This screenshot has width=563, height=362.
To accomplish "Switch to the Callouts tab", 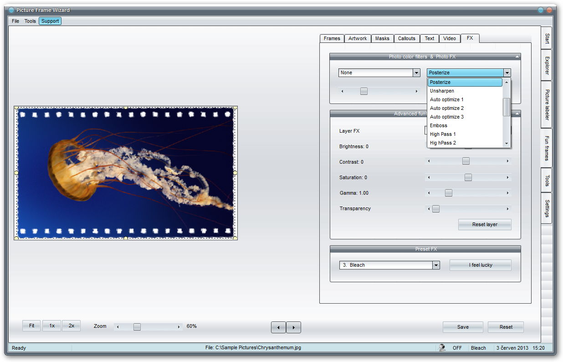I will tap(407, 38).
